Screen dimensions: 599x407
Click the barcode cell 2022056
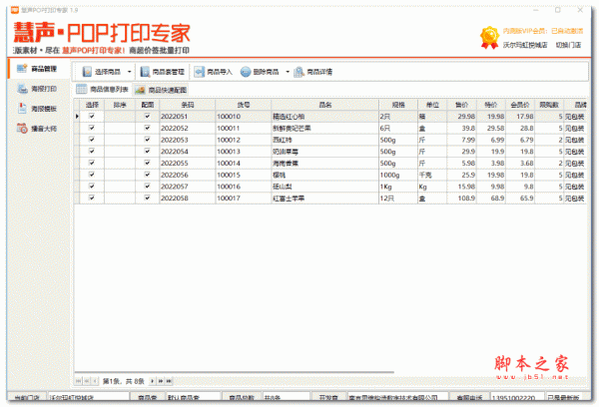(188, 175)
